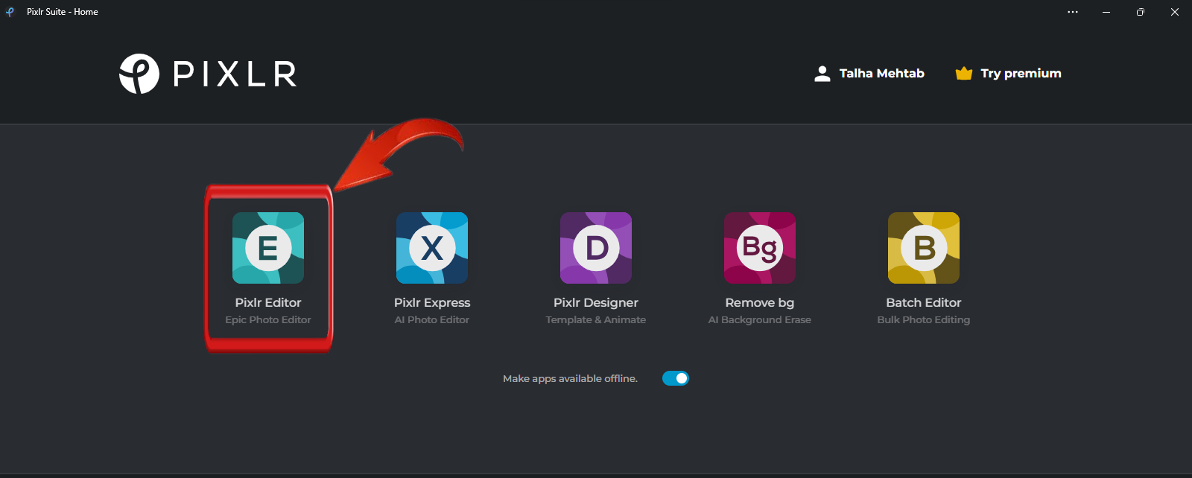Close the Pixlr Suite window
The width and height of the screenshot is (1192, 478).
tap(1175, 12)
